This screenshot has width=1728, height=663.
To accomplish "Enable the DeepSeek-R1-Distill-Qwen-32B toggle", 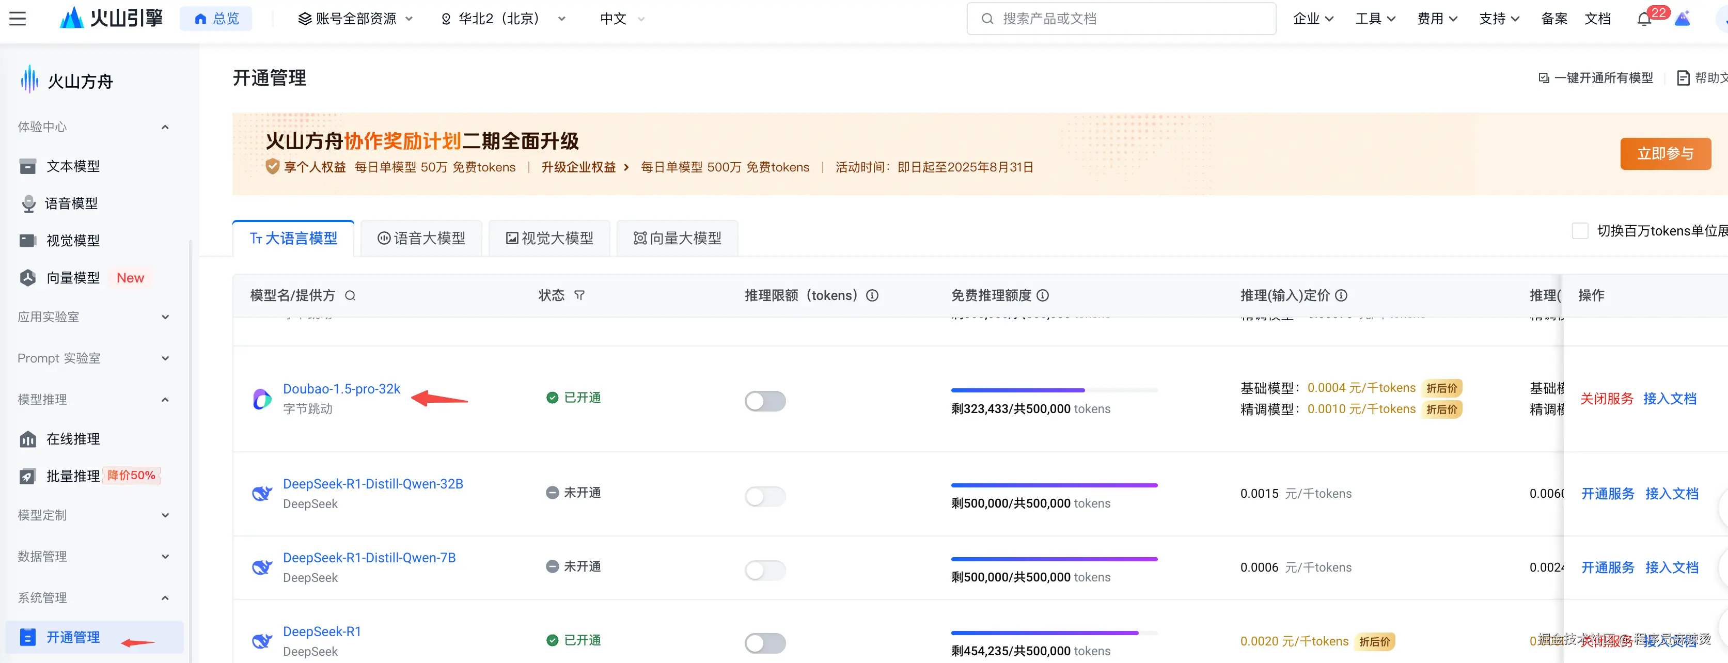I will 765,496.
